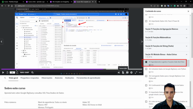Screen dimensions: 193x109
Task: Close the Conteúdo do curso panel
Action: tap(188, 11)
